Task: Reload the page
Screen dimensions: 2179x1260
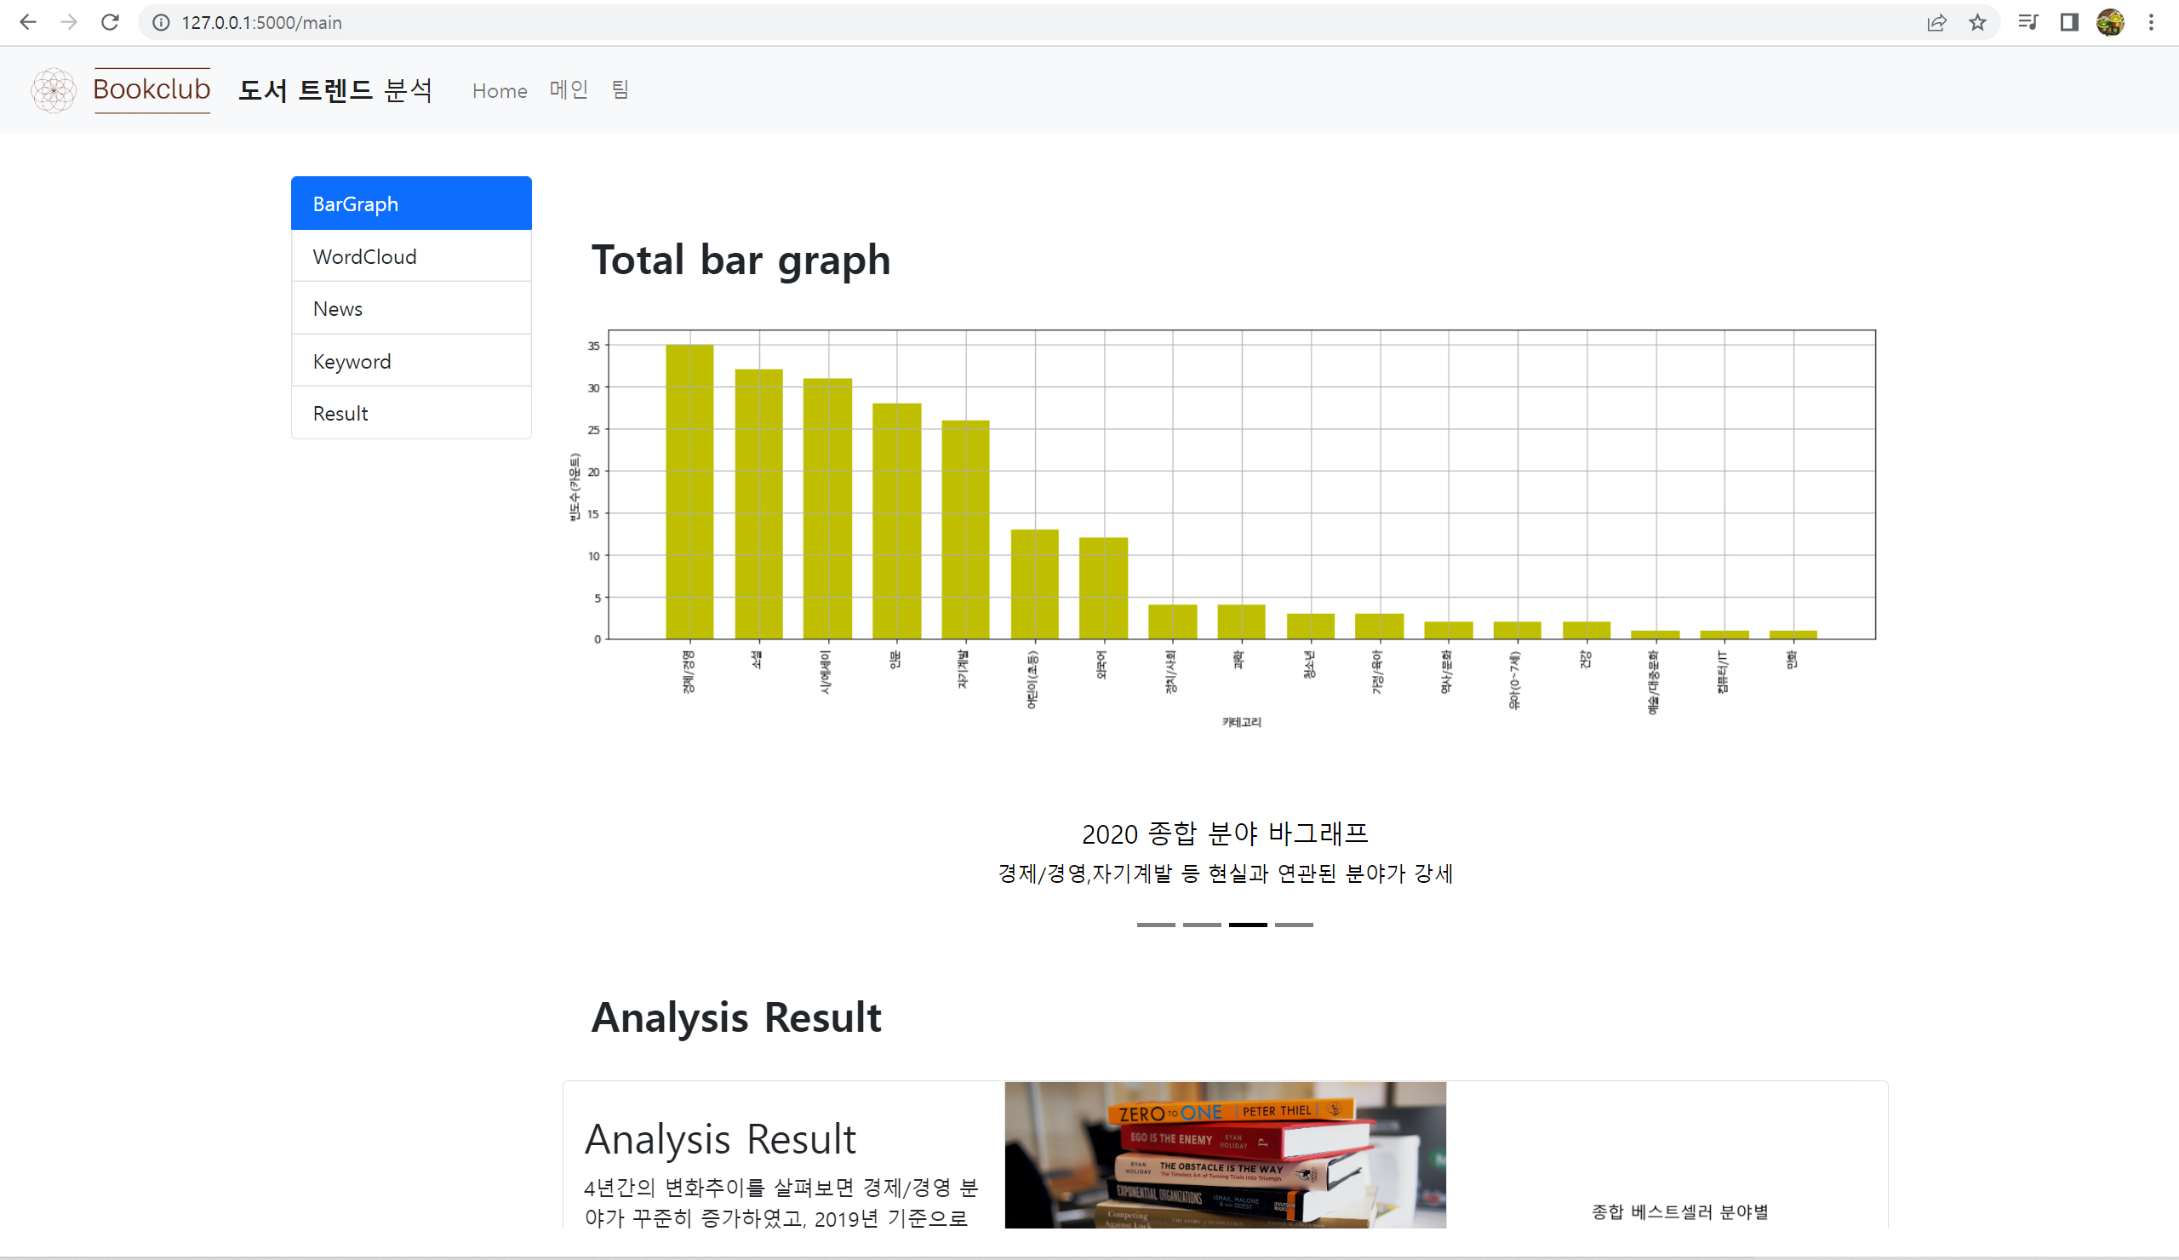Action: point(110,22)
